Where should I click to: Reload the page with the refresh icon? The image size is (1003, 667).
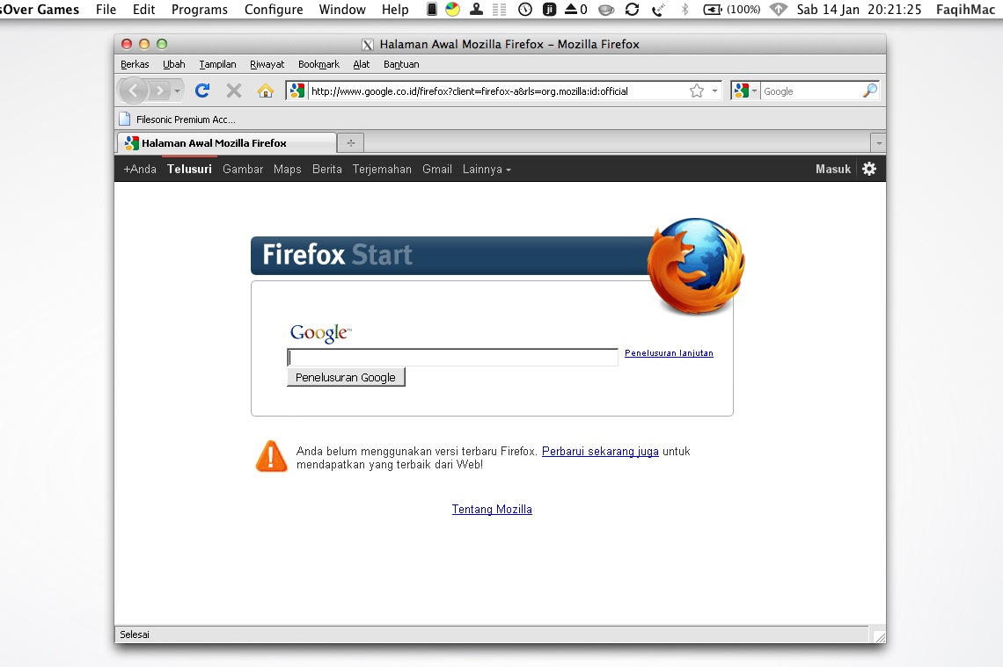202,91
